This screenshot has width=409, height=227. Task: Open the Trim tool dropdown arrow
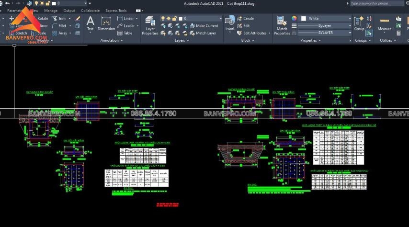pos(69,18)
